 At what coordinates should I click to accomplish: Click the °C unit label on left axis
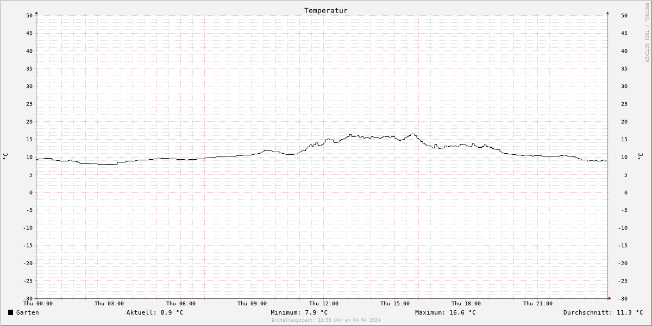[5, 156]
